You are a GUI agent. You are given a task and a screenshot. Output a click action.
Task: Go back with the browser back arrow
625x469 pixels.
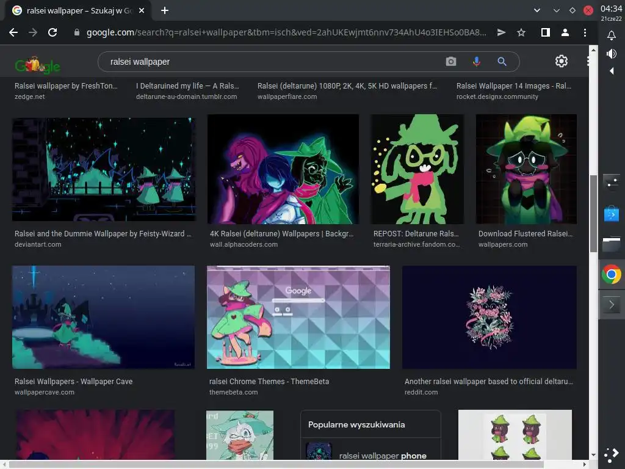tap(13, 33)
